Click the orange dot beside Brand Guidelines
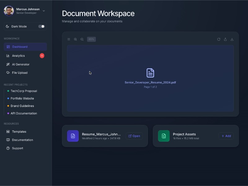The height and width of the screenshot is (186, 248). click(x=8, y=106)
